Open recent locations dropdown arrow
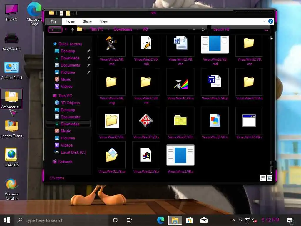Viewport: 301px width, 226px height. click(x=66, y=29)
